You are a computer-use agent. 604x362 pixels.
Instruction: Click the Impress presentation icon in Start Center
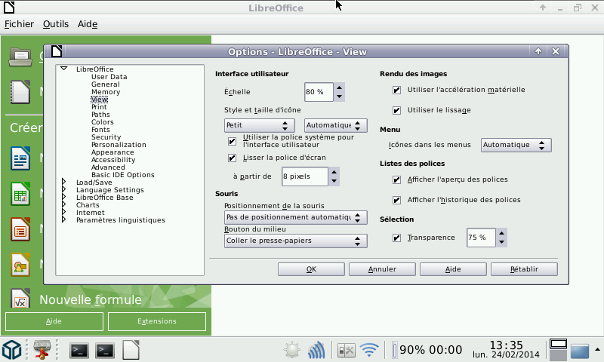click(20, 229)
